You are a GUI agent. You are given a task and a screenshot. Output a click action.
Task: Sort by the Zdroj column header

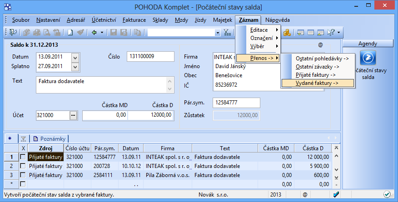[x=46, y=148]
